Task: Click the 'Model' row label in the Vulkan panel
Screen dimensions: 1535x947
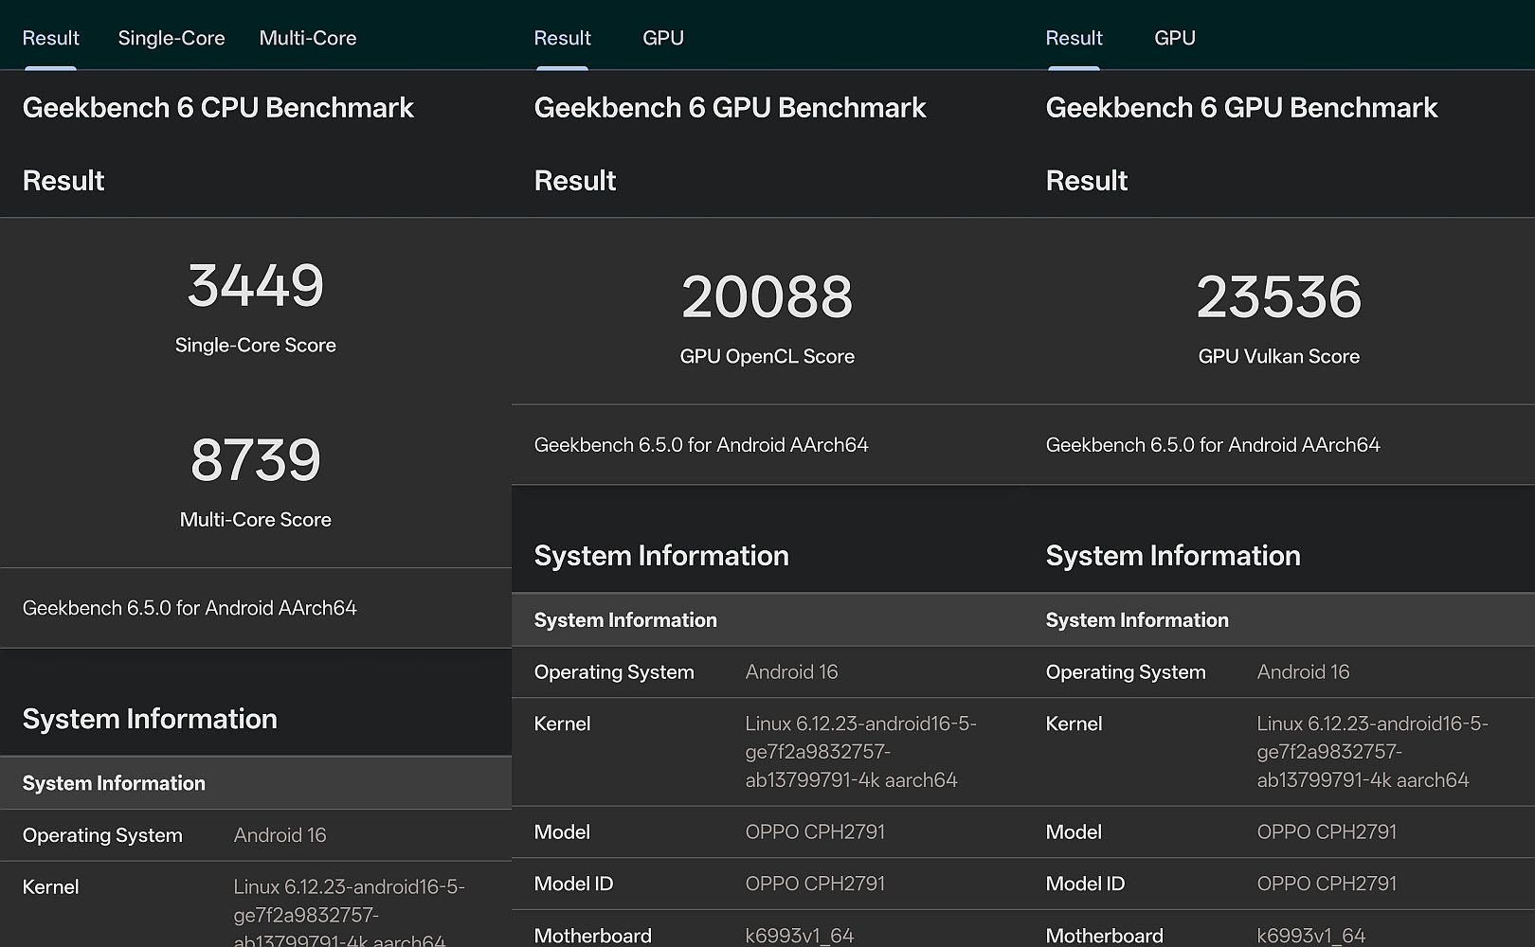Action: point(1074,832)
